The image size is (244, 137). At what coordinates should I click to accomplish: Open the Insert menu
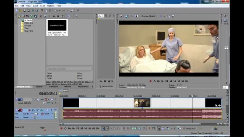[x=35, y=6]
